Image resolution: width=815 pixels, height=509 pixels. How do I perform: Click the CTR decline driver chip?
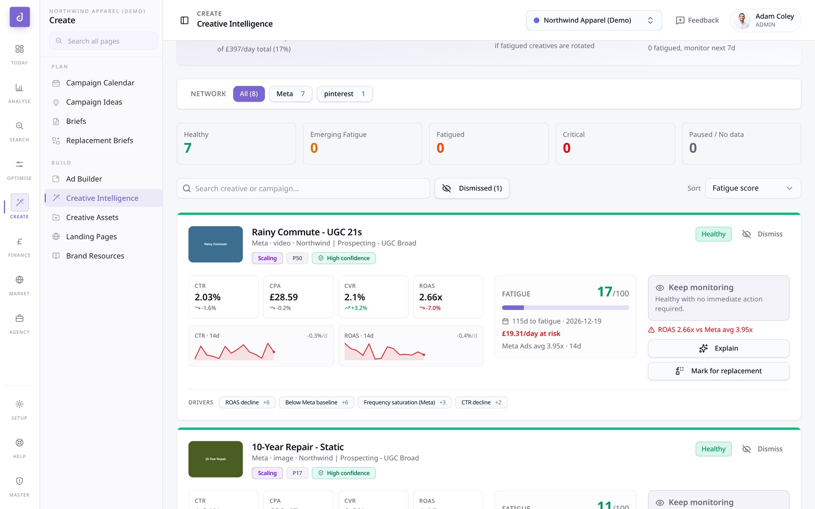coord(481,403)
